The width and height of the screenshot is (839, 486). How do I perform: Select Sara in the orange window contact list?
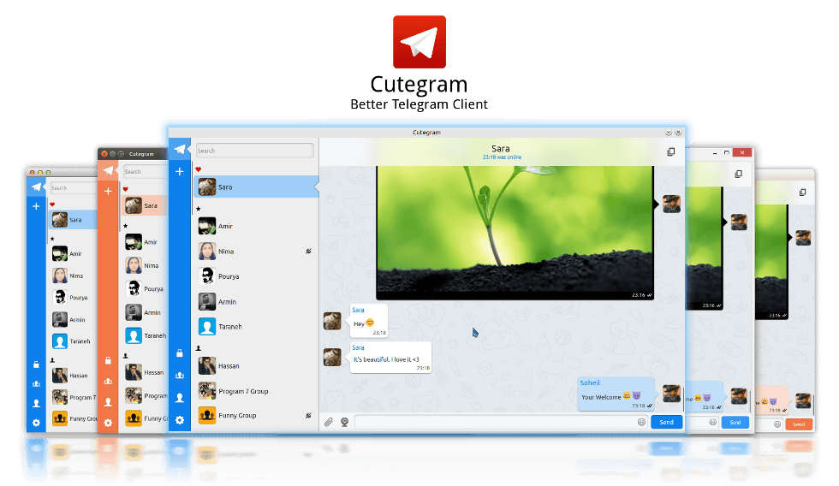click(x=145, y=205)
